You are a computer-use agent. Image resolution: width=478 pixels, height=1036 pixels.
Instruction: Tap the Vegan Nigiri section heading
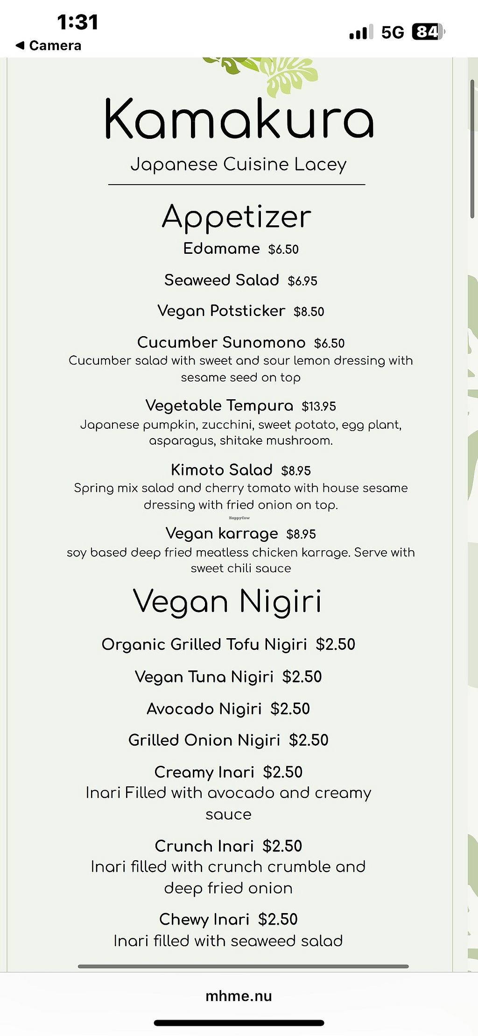(227, 601)
